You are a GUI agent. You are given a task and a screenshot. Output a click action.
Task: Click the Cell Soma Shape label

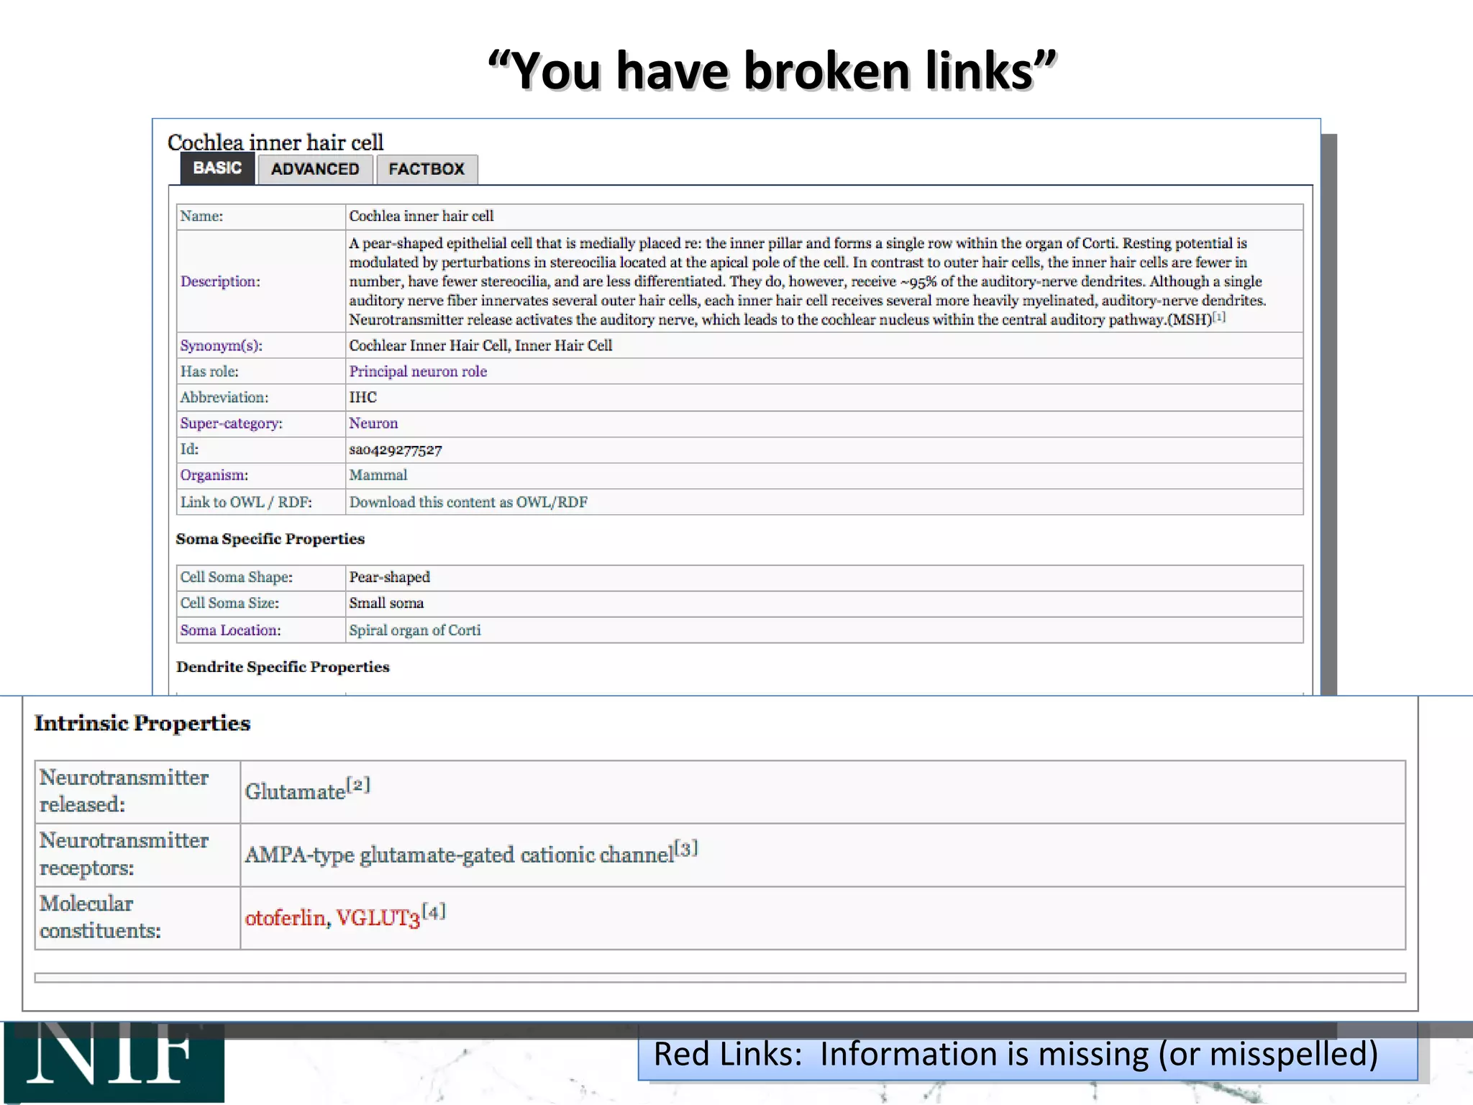click(237, 577)
